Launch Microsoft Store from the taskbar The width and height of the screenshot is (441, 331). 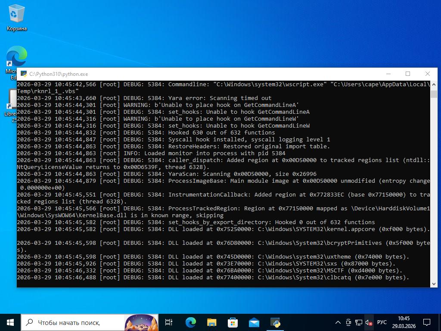233,322
